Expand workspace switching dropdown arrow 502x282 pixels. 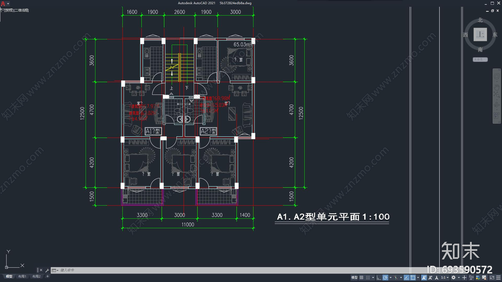459,278
